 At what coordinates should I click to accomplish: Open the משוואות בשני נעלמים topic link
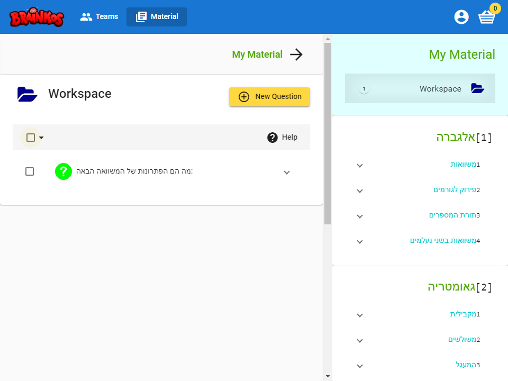443,240
